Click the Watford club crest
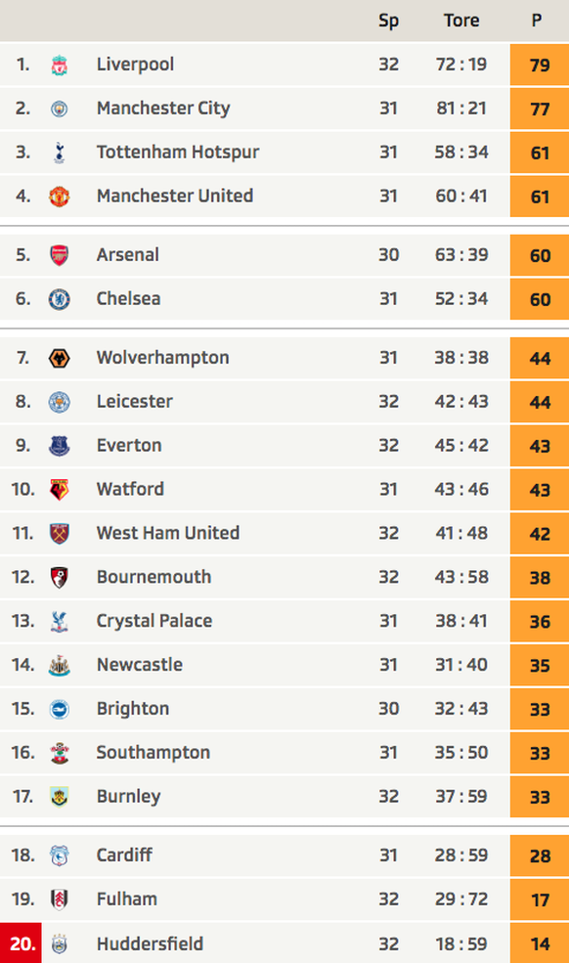The width and height of the screenshot is (569, 963). 59,490
